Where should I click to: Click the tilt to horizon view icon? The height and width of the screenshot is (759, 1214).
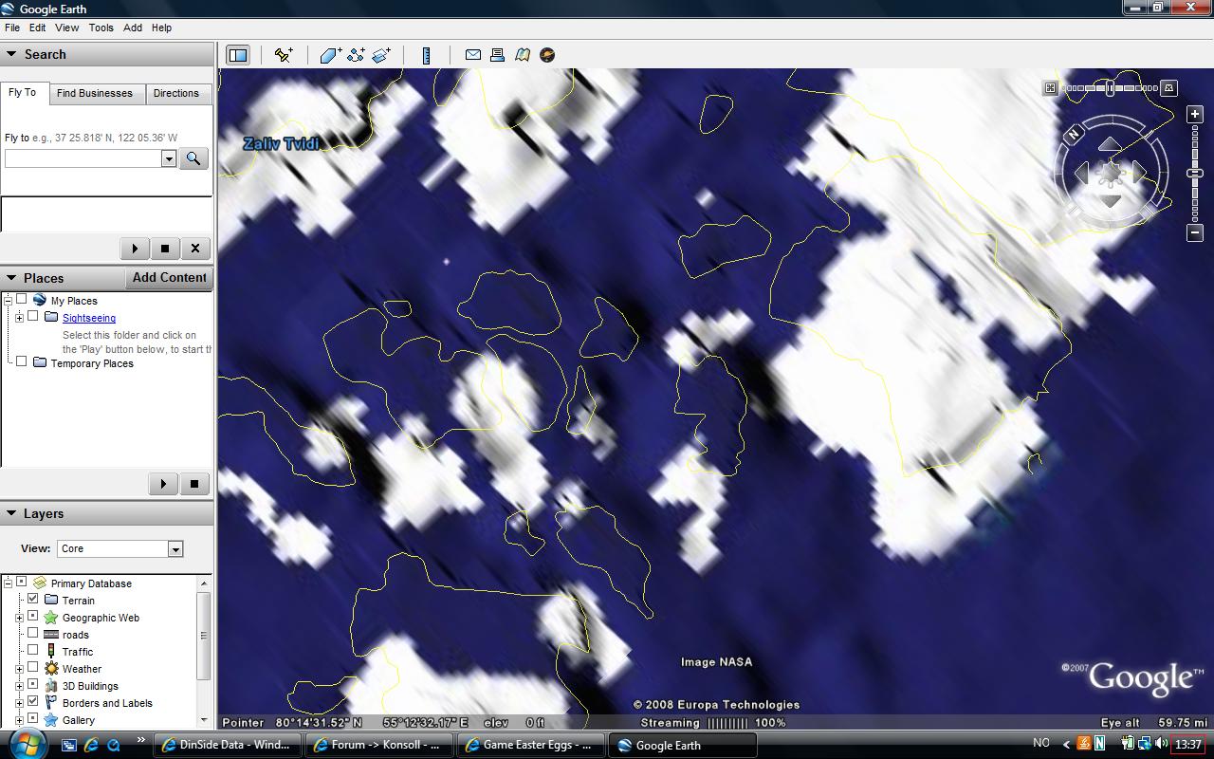click(x=1169, y=88)
